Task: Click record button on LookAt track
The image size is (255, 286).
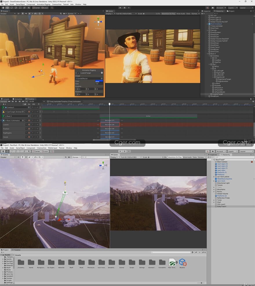Action: pos(29,124)
